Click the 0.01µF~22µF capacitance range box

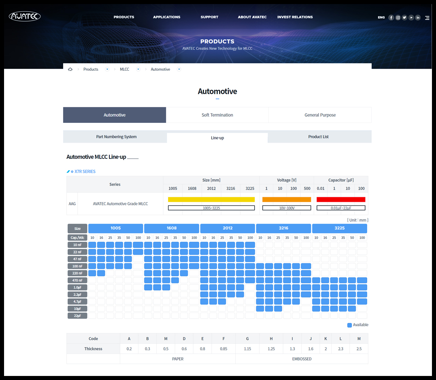tap(341, 208)
